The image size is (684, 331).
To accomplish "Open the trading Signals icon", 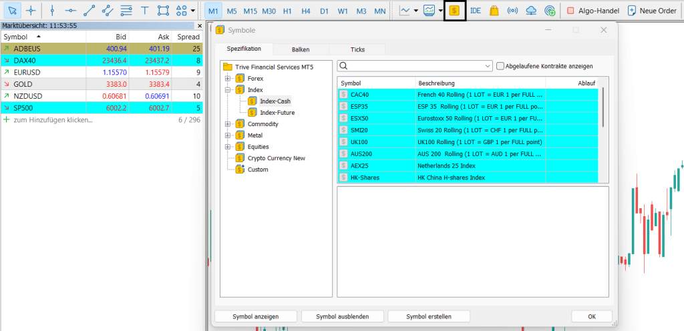I will [512, 11].
